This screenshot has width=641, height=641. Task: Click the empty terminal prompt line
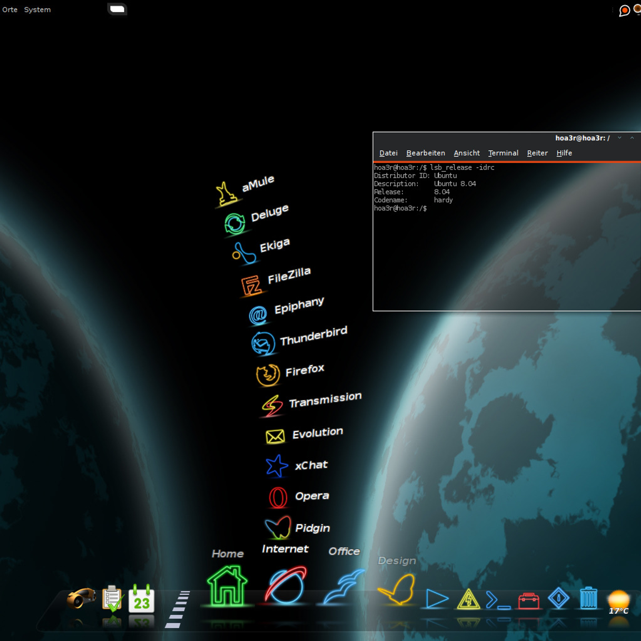(401, 208)
